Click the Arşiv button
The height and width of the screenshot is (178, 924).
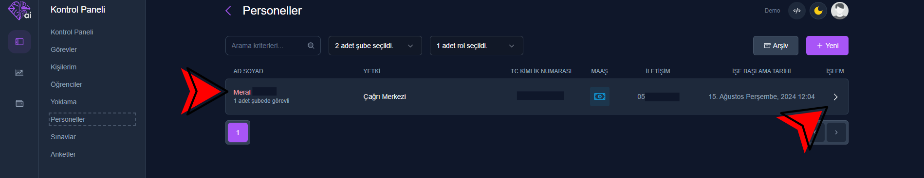click(776, 46)
